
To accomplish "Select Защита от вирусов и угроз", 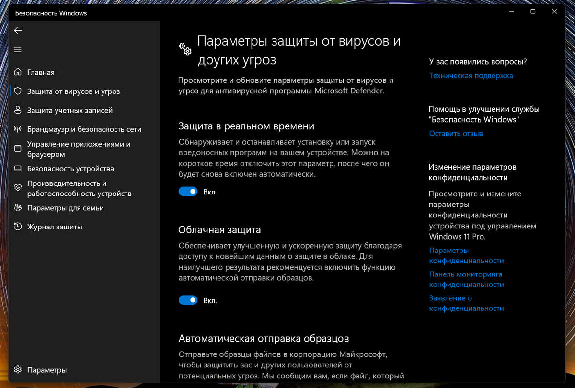I will click(x=73, y=91).
